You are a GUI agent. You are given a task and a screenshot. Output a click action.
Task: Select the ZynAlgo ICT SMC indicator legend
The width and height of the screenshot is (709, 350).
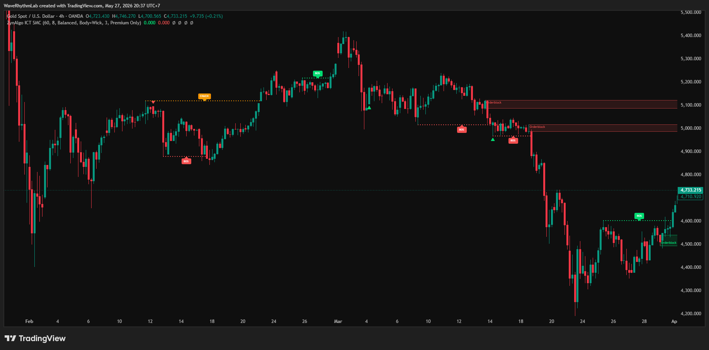coord(74,23)
